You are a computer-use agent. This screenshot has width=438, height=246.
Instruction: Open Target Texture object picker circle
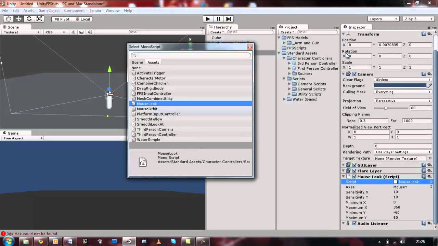430,159
